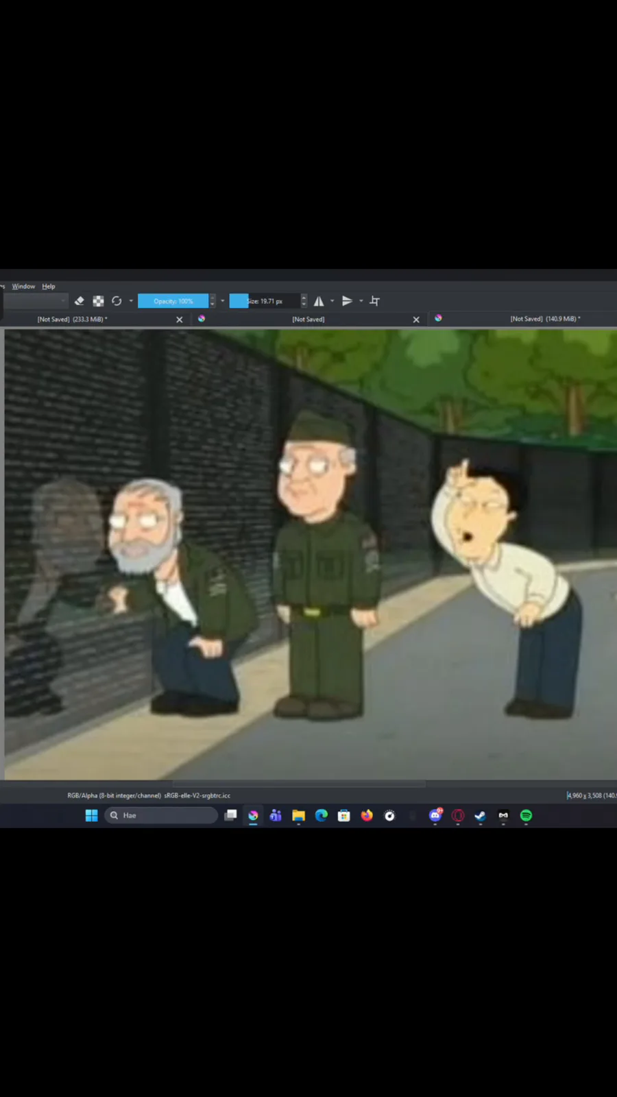The height and width of the screenshot is (1097, 617).
Task: Open Discord from the taskbar
Action: [435, 815]
